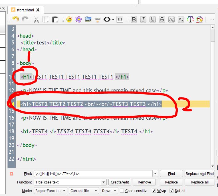The width and height of the screenshot is (218, 196).
Task: Open the Current file scope dropdown
Action: (84, 191)
